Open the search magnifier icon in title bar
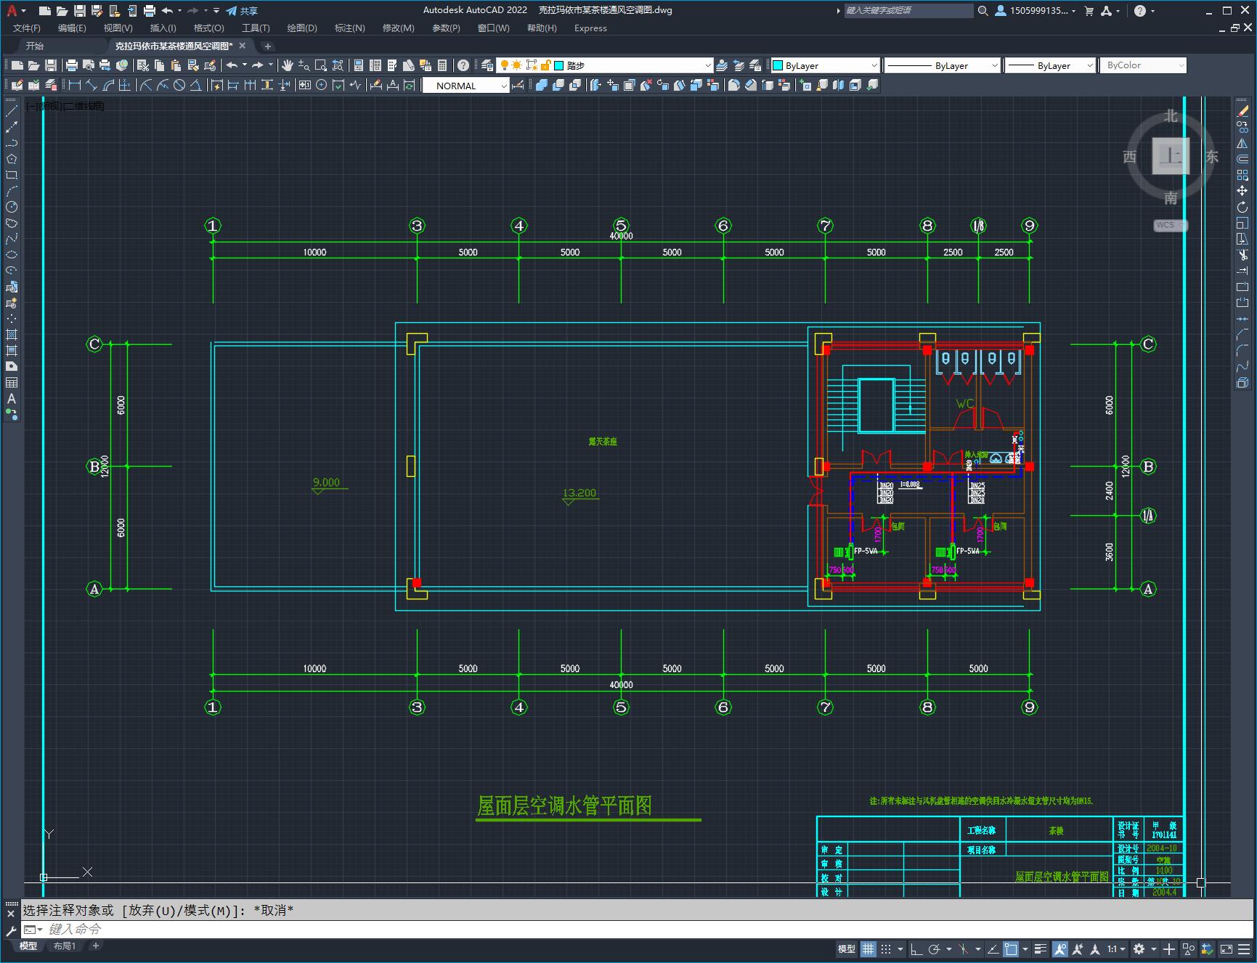The height and width of the screenshot is (963, 1257). (983, 11)
